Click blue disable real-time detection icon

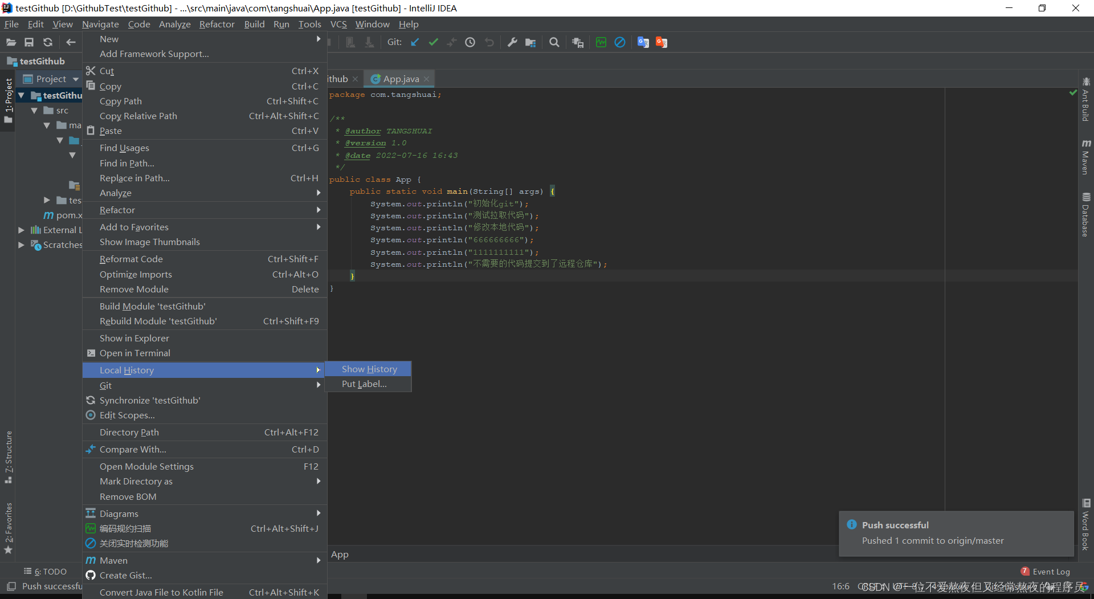pyautogui.click(x=620, y=42)
